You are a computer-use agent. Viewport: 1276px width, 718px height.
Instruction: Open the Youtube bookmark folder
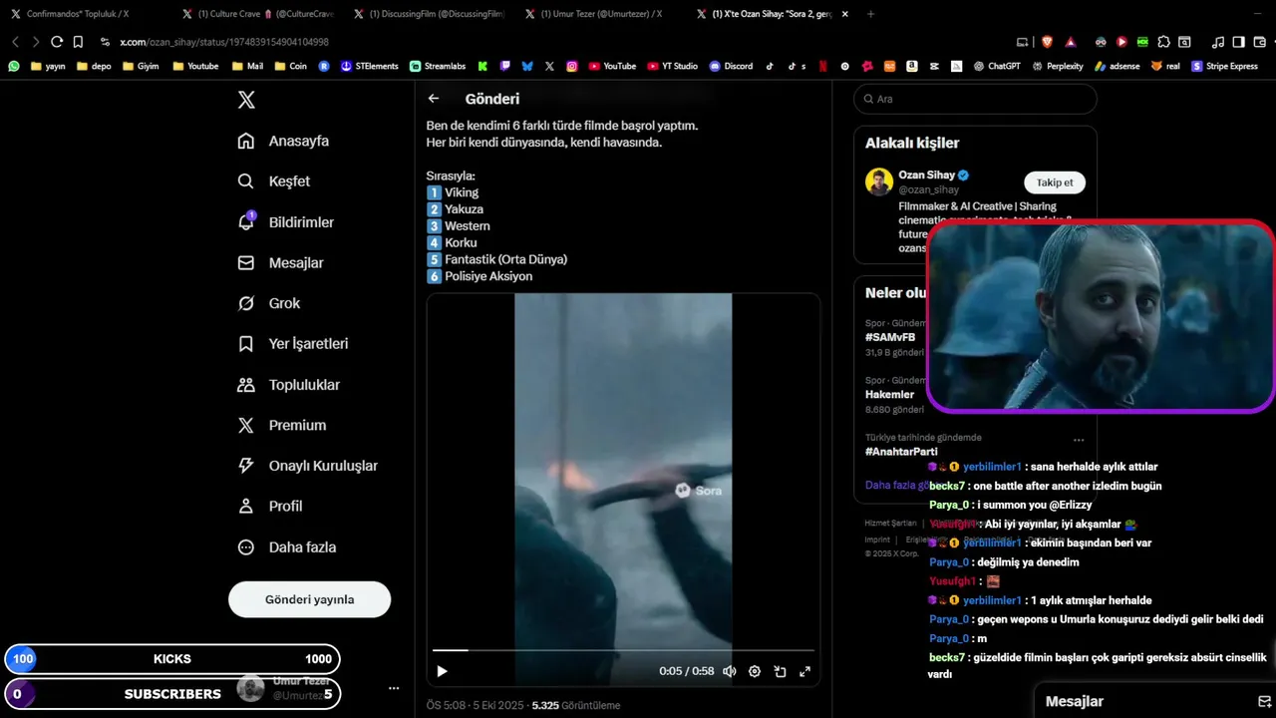click(195, 66)
